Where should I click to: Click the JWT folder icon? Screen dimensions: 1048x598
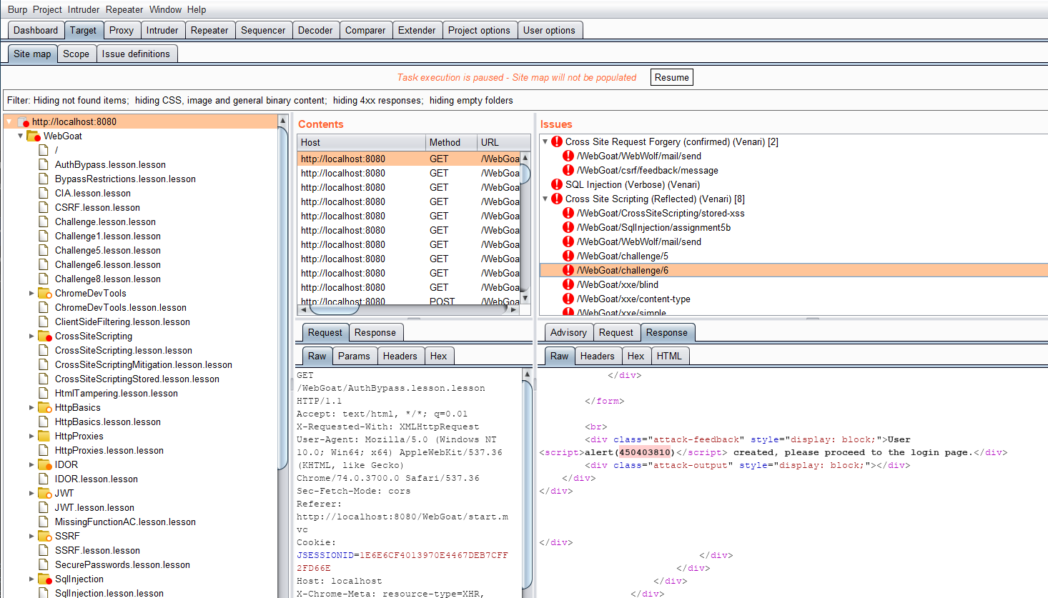(44, 493)
